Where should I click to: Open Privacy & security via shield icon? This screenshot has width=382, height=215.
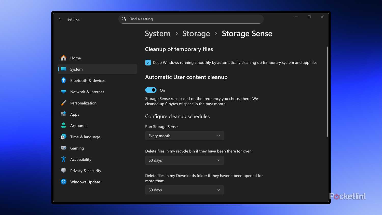(x=63, y=170)
